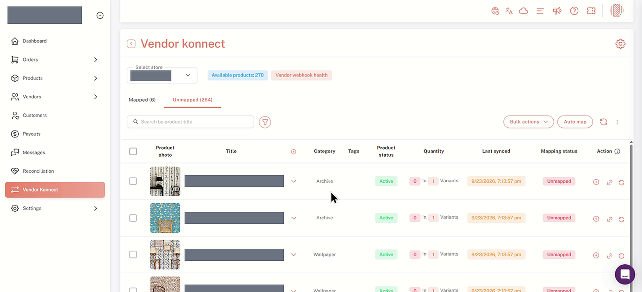Screen dimensions: 642x292
Task: Click resync icon for second Archive row
Action: (622, 219)
